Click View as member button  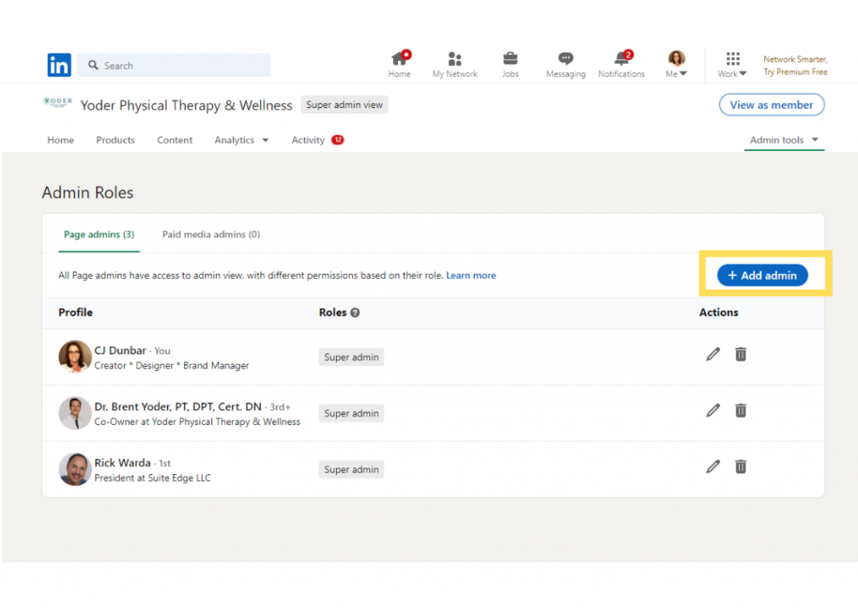tap(772, 105)
